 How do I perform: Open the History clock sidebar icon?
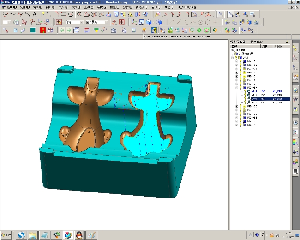click(x=295, y=122)
